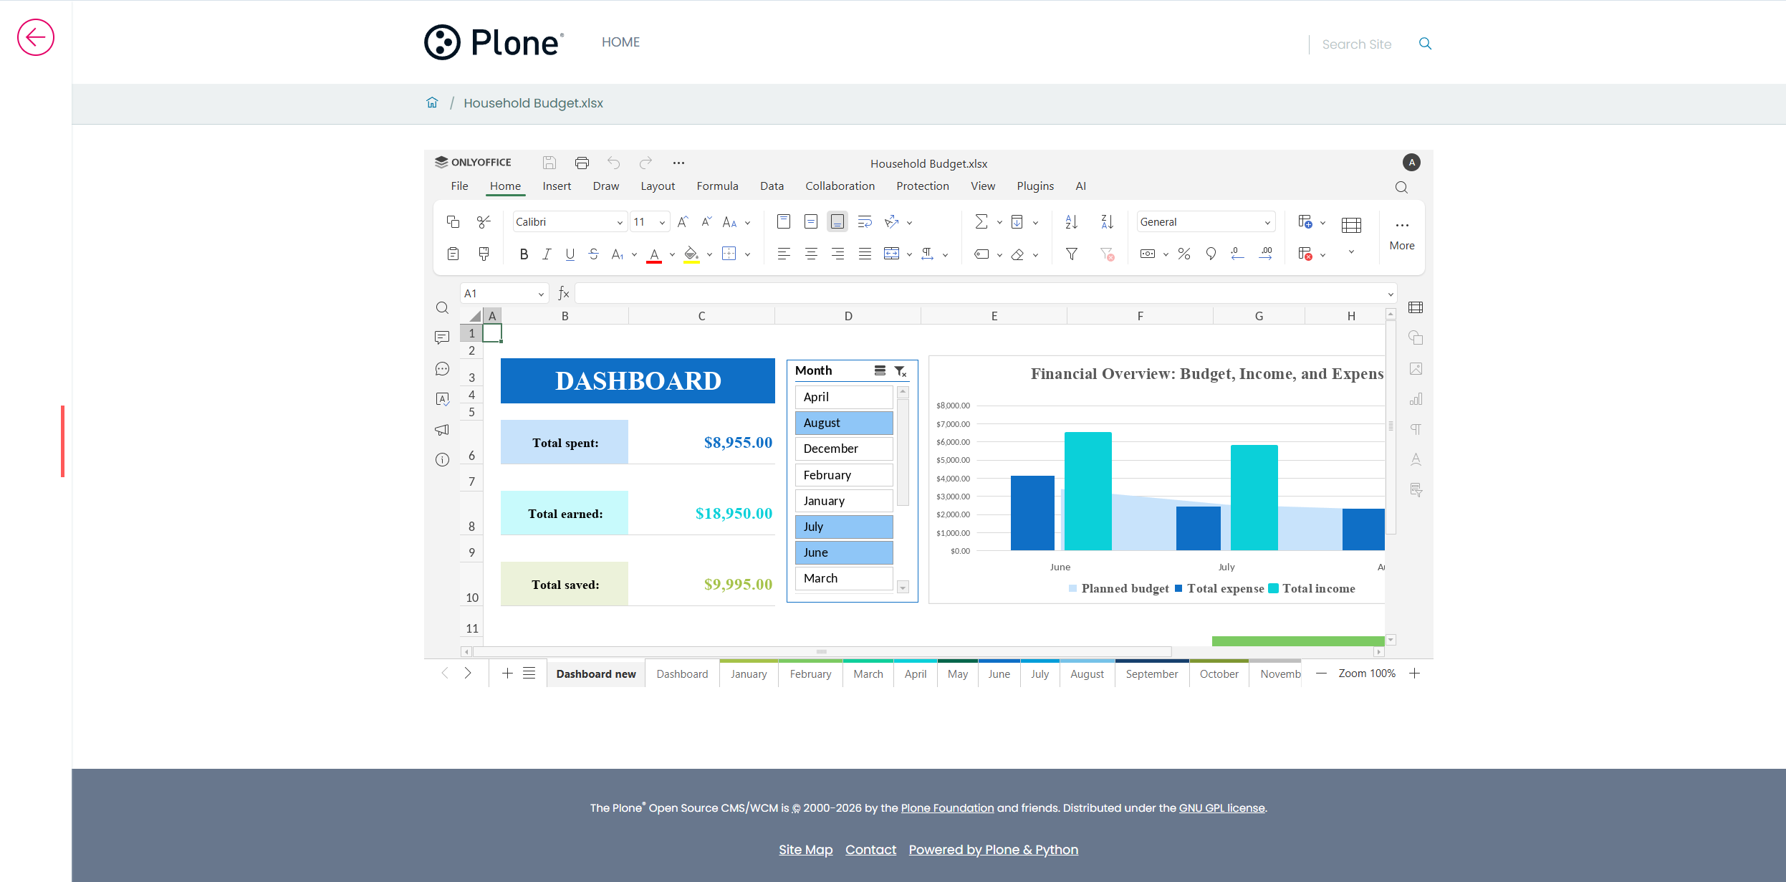Open fill color dropdown arrow
The height and width of the screenshot is (882, 1786).
709,254
